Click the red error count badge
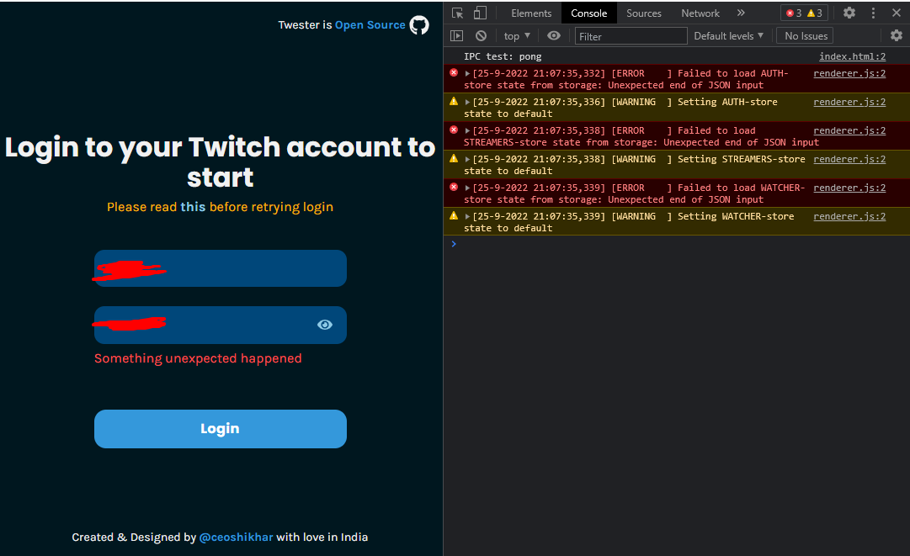The width and height of the screenshot is (910, 556). (794, 13)
